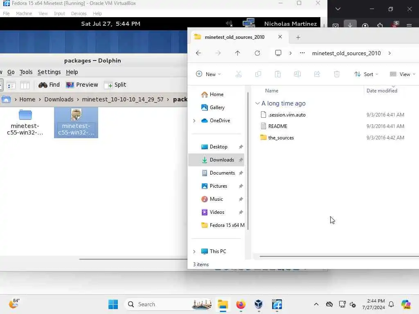The image size is (419, 314).
Task: Open the breadcrumb ellipsis in address bar
Action: (x=302, y=53)
